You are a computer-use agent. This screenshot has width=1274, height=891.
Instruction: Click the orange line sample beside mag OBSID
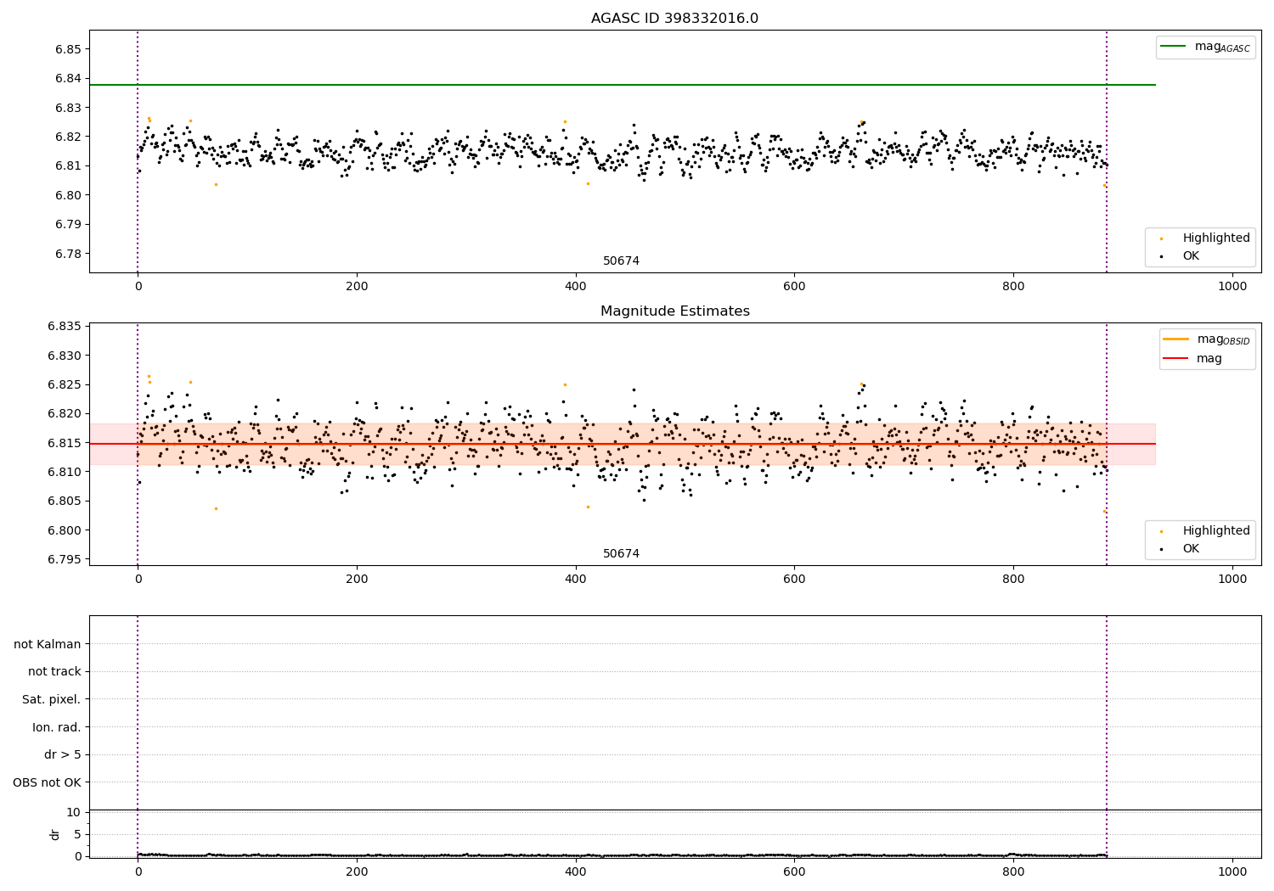(x=1175, y=339)
